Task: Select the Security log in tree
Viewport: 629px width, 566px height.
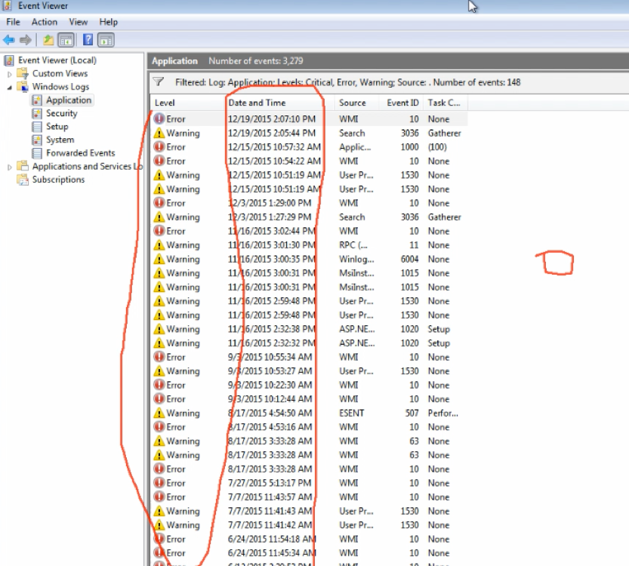Action: 61,113
